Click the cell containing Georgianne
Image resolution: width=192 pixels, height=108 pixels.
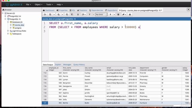pyautogui.click(x=73, y=86)
